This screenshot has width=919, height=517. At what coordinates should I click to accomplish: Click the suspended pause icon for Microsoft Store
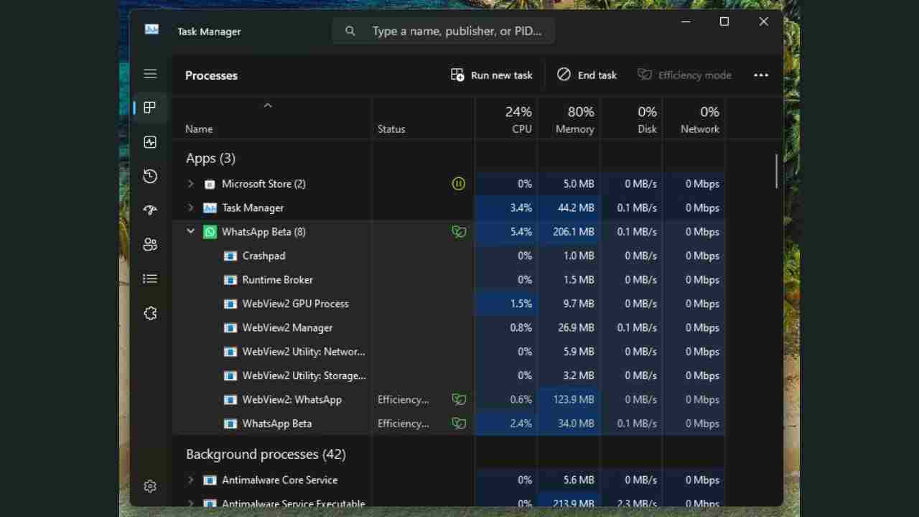tap(459, 183)
